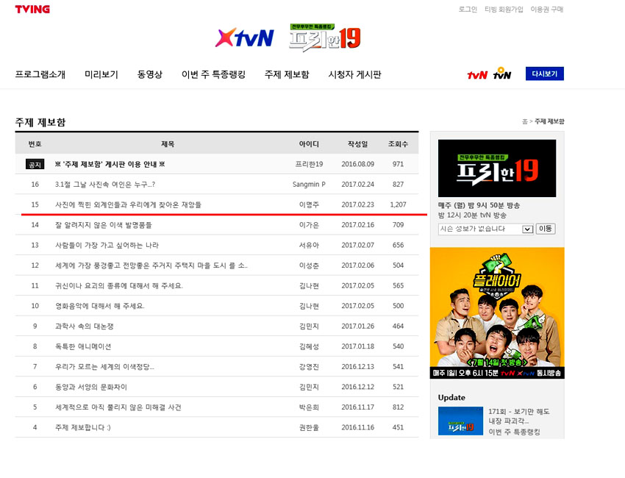Select the 시청자 게시판 menu
Screen dimensions: 625x478
pos(354,74)
